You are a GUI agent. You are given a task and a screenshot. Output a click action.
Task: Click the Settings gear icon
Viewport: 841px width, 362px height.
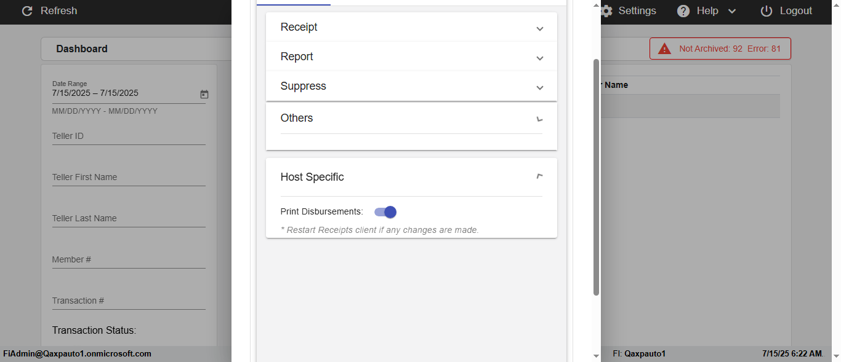click(x=606, y=11)
